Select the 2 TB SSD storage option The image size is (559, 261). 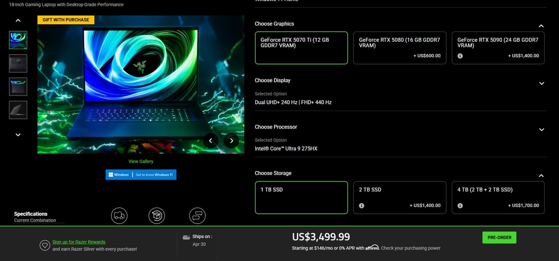[x=399, y=198]
